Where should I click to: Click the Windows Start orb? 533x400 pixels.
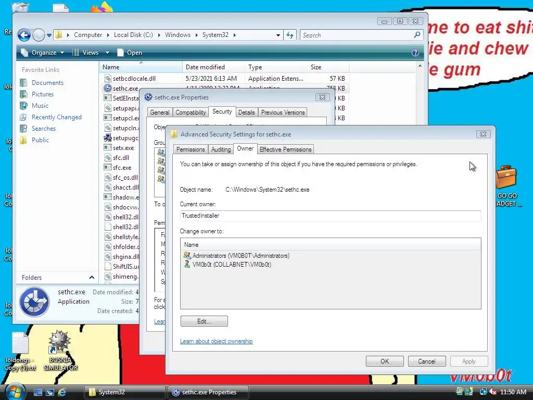coord(15,392)
